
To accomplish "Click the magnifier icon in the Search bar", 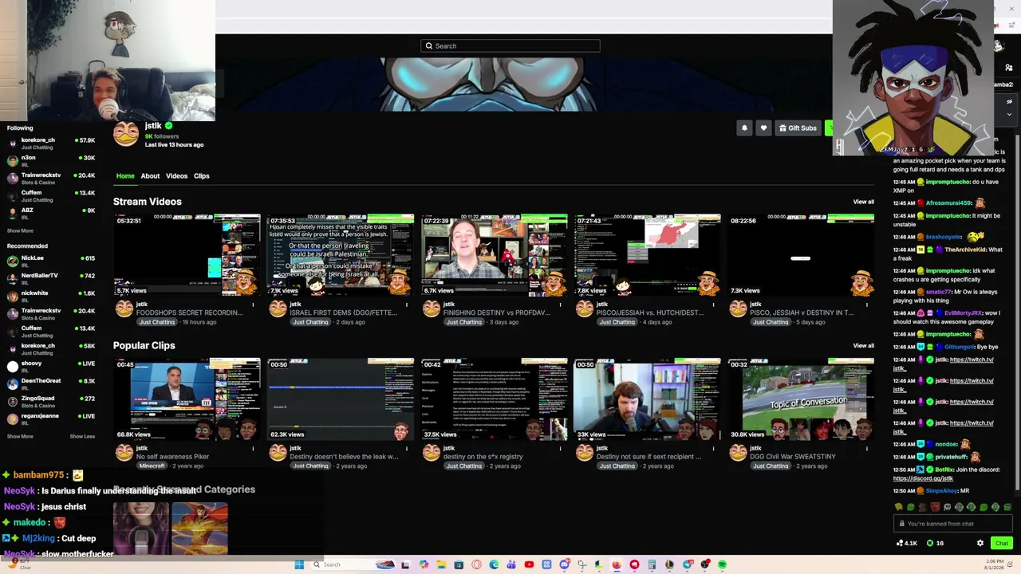I will pos(428,46).
